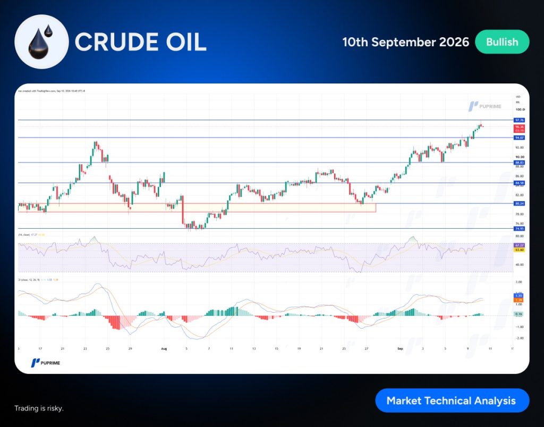Select the 74.95 support level label
This screenshot has width=544, height=427.
pos(520,229)
